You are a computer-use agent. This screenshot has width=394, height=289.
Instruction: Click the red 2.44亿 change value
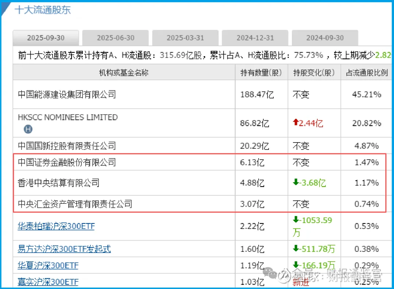tap(311, 123)
